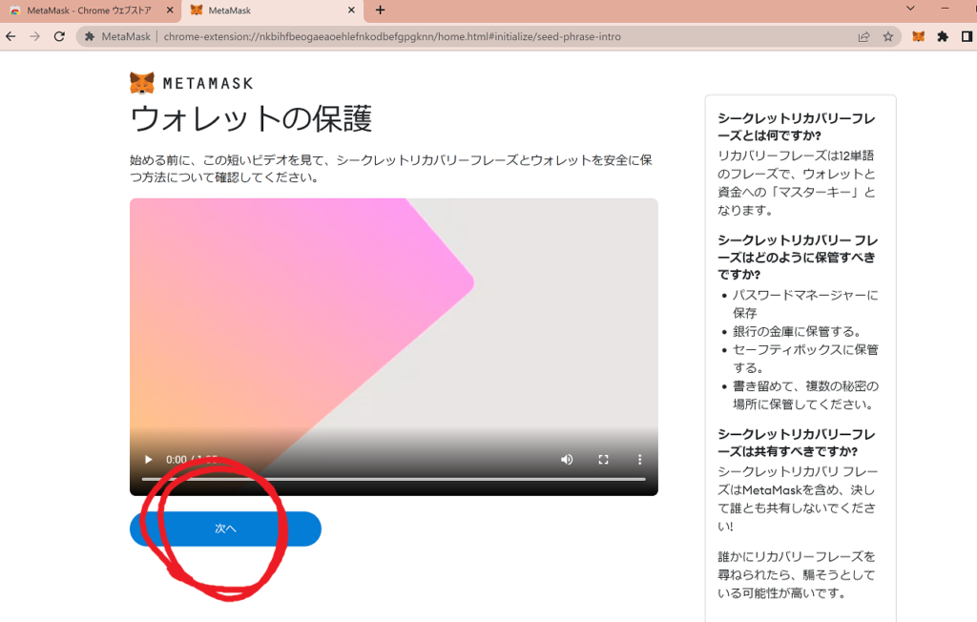Bookmark this page with star icon
This screenshot has width=977, height=622.
(888, 37)
